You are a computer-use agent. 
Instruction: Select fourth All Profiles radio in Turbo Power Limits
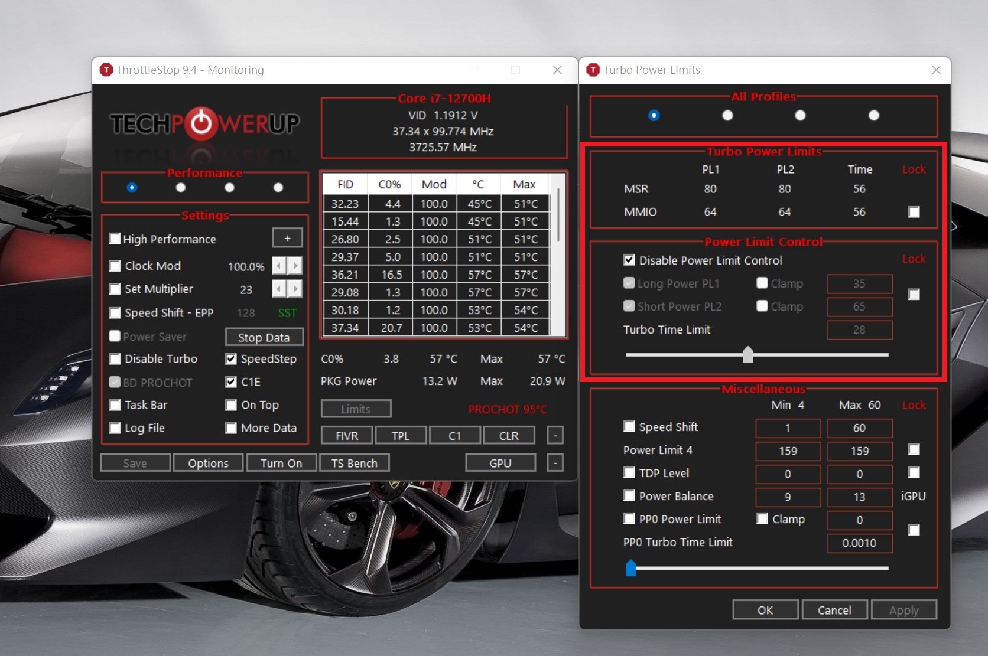click(874, 115)
